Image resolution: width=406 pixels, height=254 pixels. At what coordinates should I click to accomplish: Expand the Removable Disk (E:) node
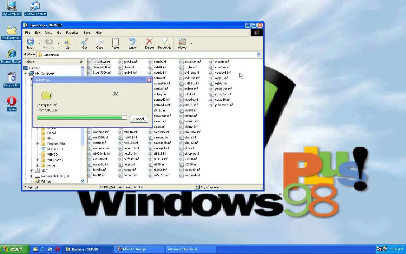(x=31, y=176)
